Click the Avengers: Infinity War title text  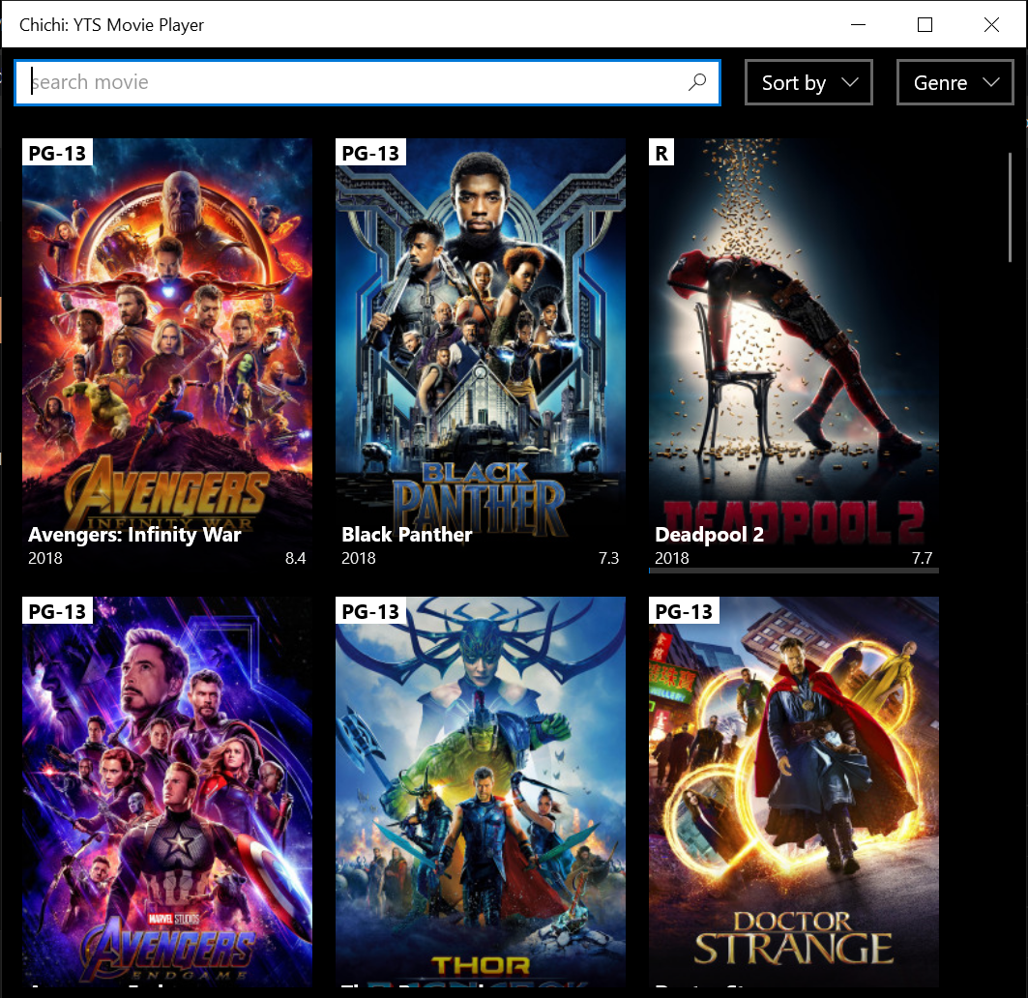tap(134, 535)
